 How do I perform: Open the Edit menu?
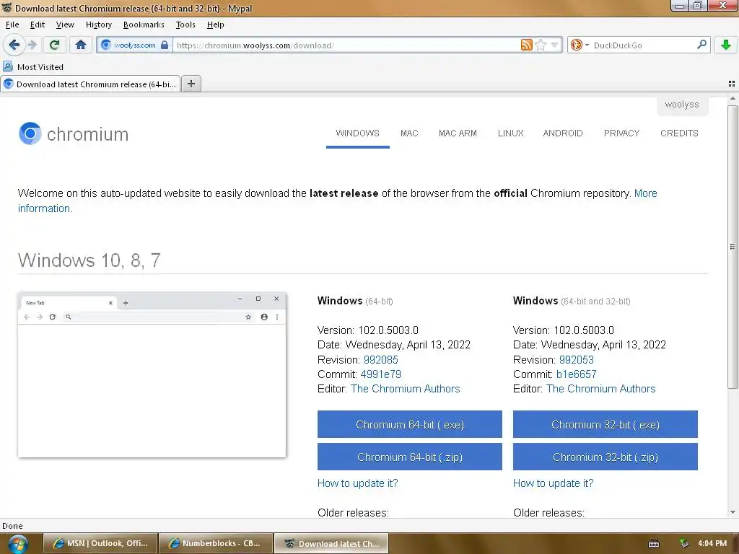coord(38,25)
